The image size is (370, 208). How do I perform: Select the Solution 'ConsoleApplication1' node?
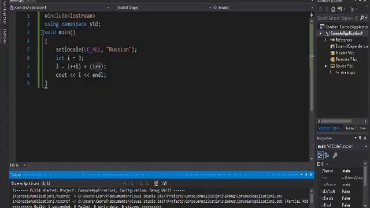(344, 27)
